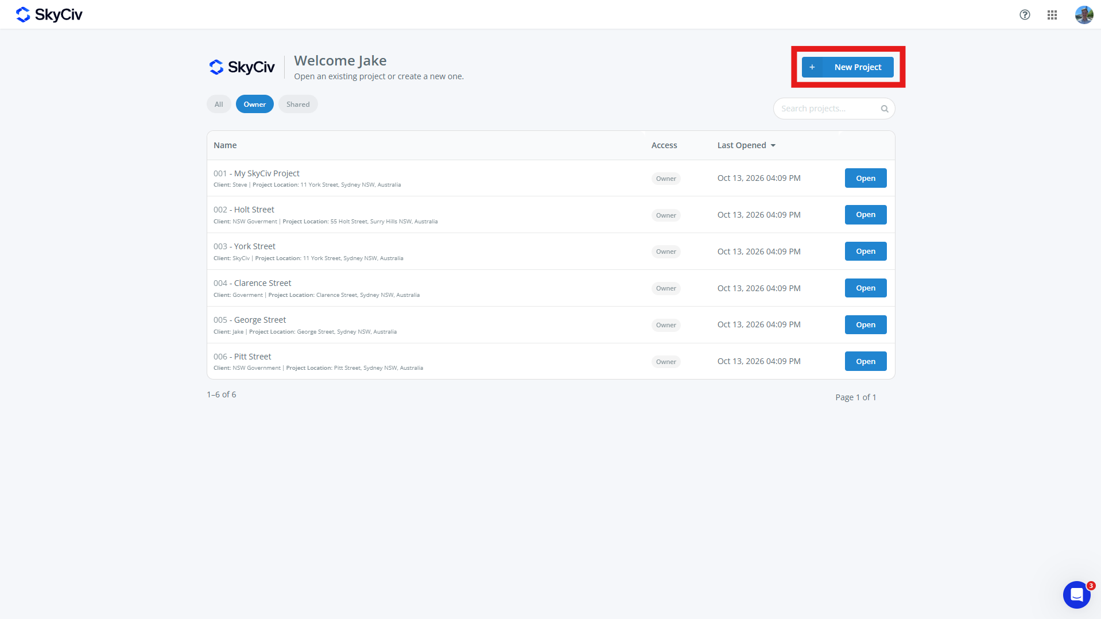The width and height of the screenshot is (1101, 619).
Task: Open the 001 - My SkyCiv Project
Action: 866,178
